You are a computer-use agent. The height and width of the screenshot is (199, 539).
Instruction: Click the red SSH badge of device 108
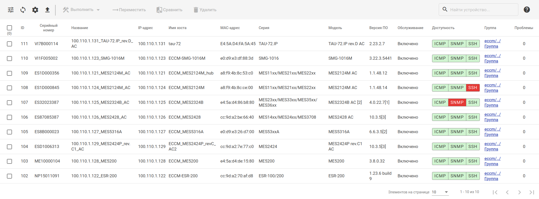click(x=473, y=88)
